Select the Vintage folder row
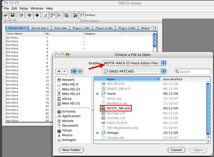This screenshot has width=214, height=157. click(150, 133)
